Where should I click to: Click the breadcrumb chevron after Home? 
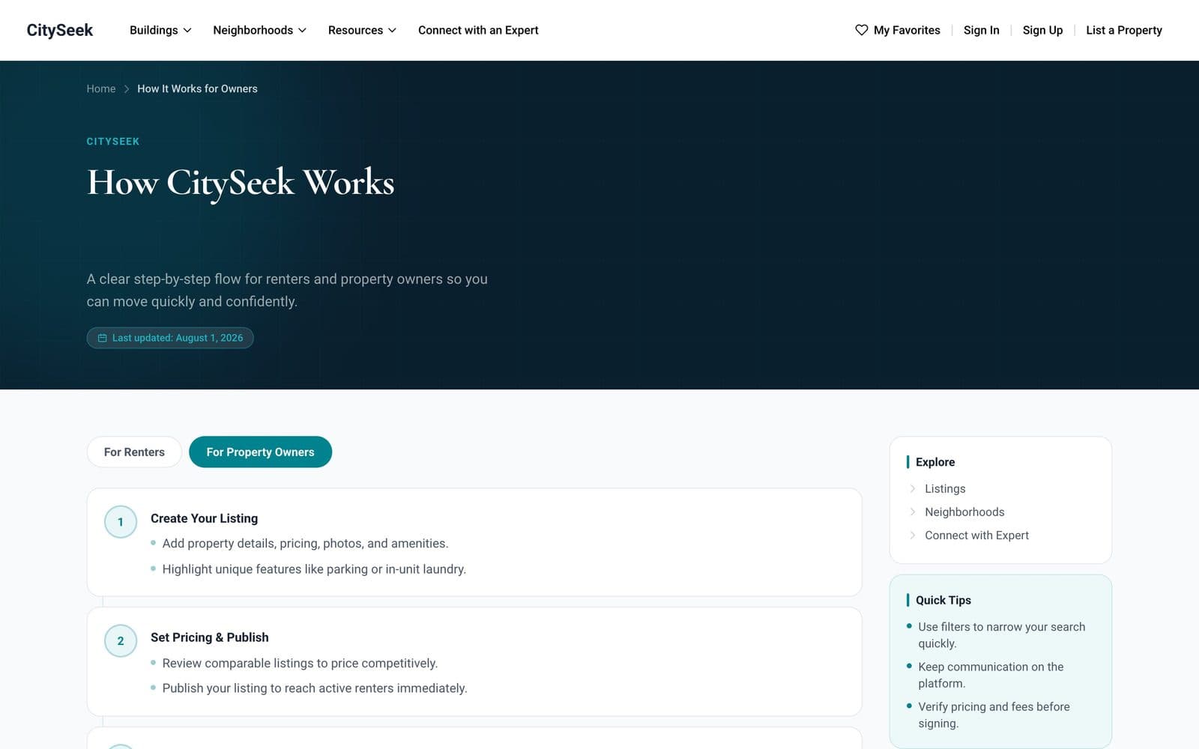(127, 88)
